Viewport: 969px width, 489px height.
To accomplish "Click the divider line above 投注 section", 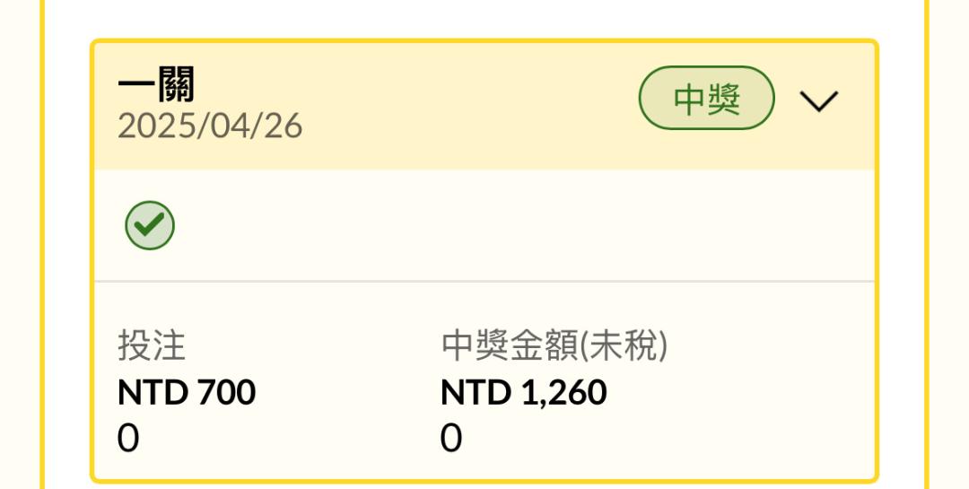I will [x=484, y=281].
